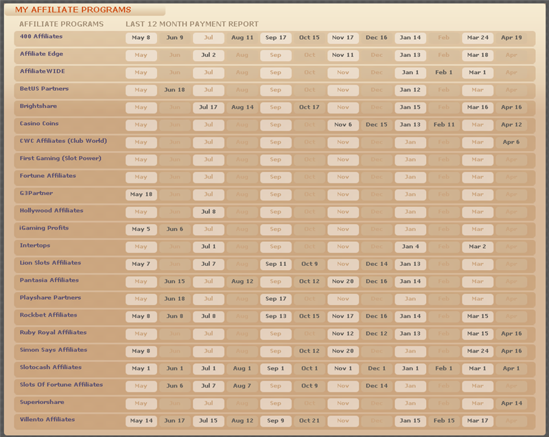Select the AffiliateWIDE program name

43,71
